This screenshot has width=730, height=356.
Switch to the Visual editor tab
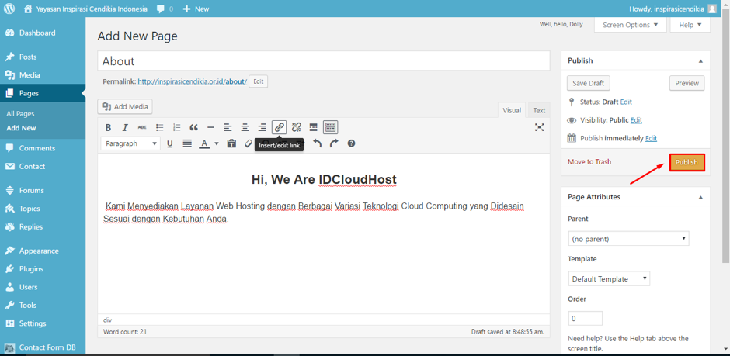(512, 110)
